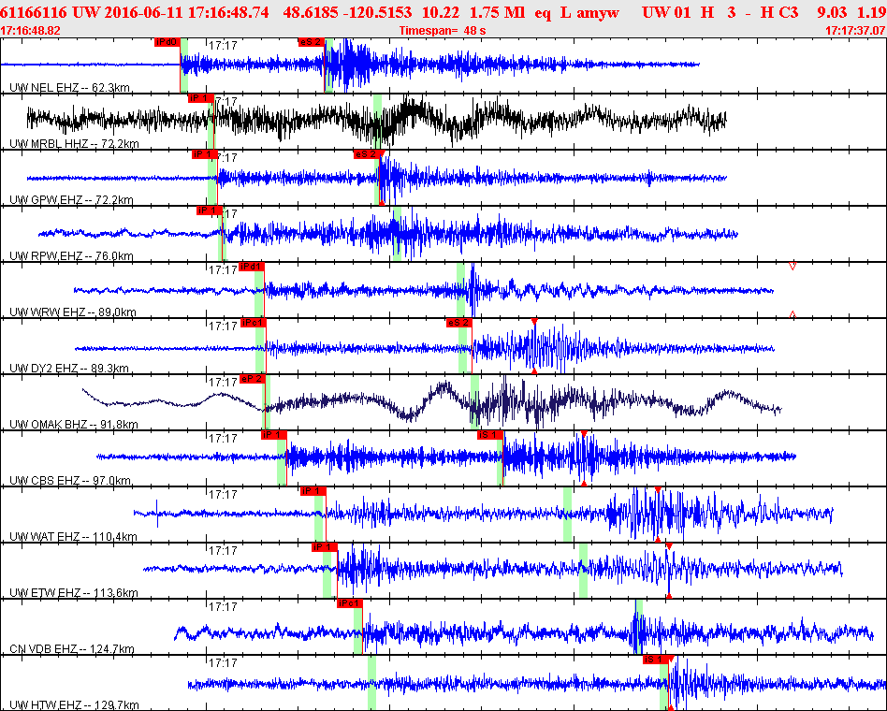
Task: Click the predicted S green bar on MRBL trace
Action: pos(377,121)
